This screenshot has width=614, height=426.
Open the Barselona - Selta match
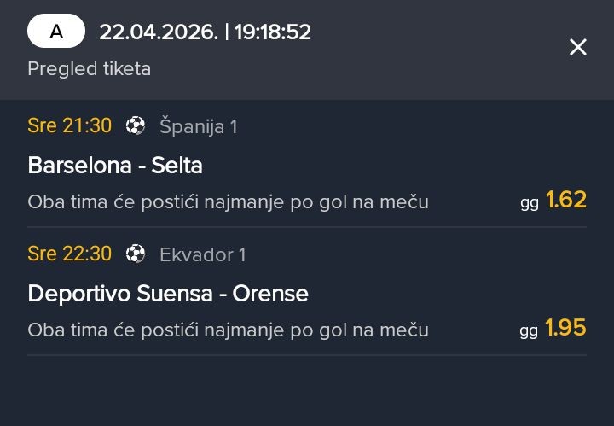[115, 165]
